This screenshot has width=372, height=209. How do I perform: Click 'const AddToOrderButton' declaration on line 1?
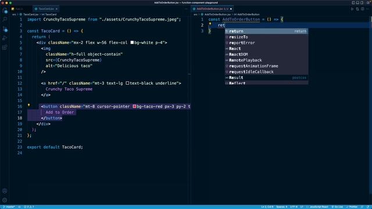pyautogui.click(x=234, y=19)
